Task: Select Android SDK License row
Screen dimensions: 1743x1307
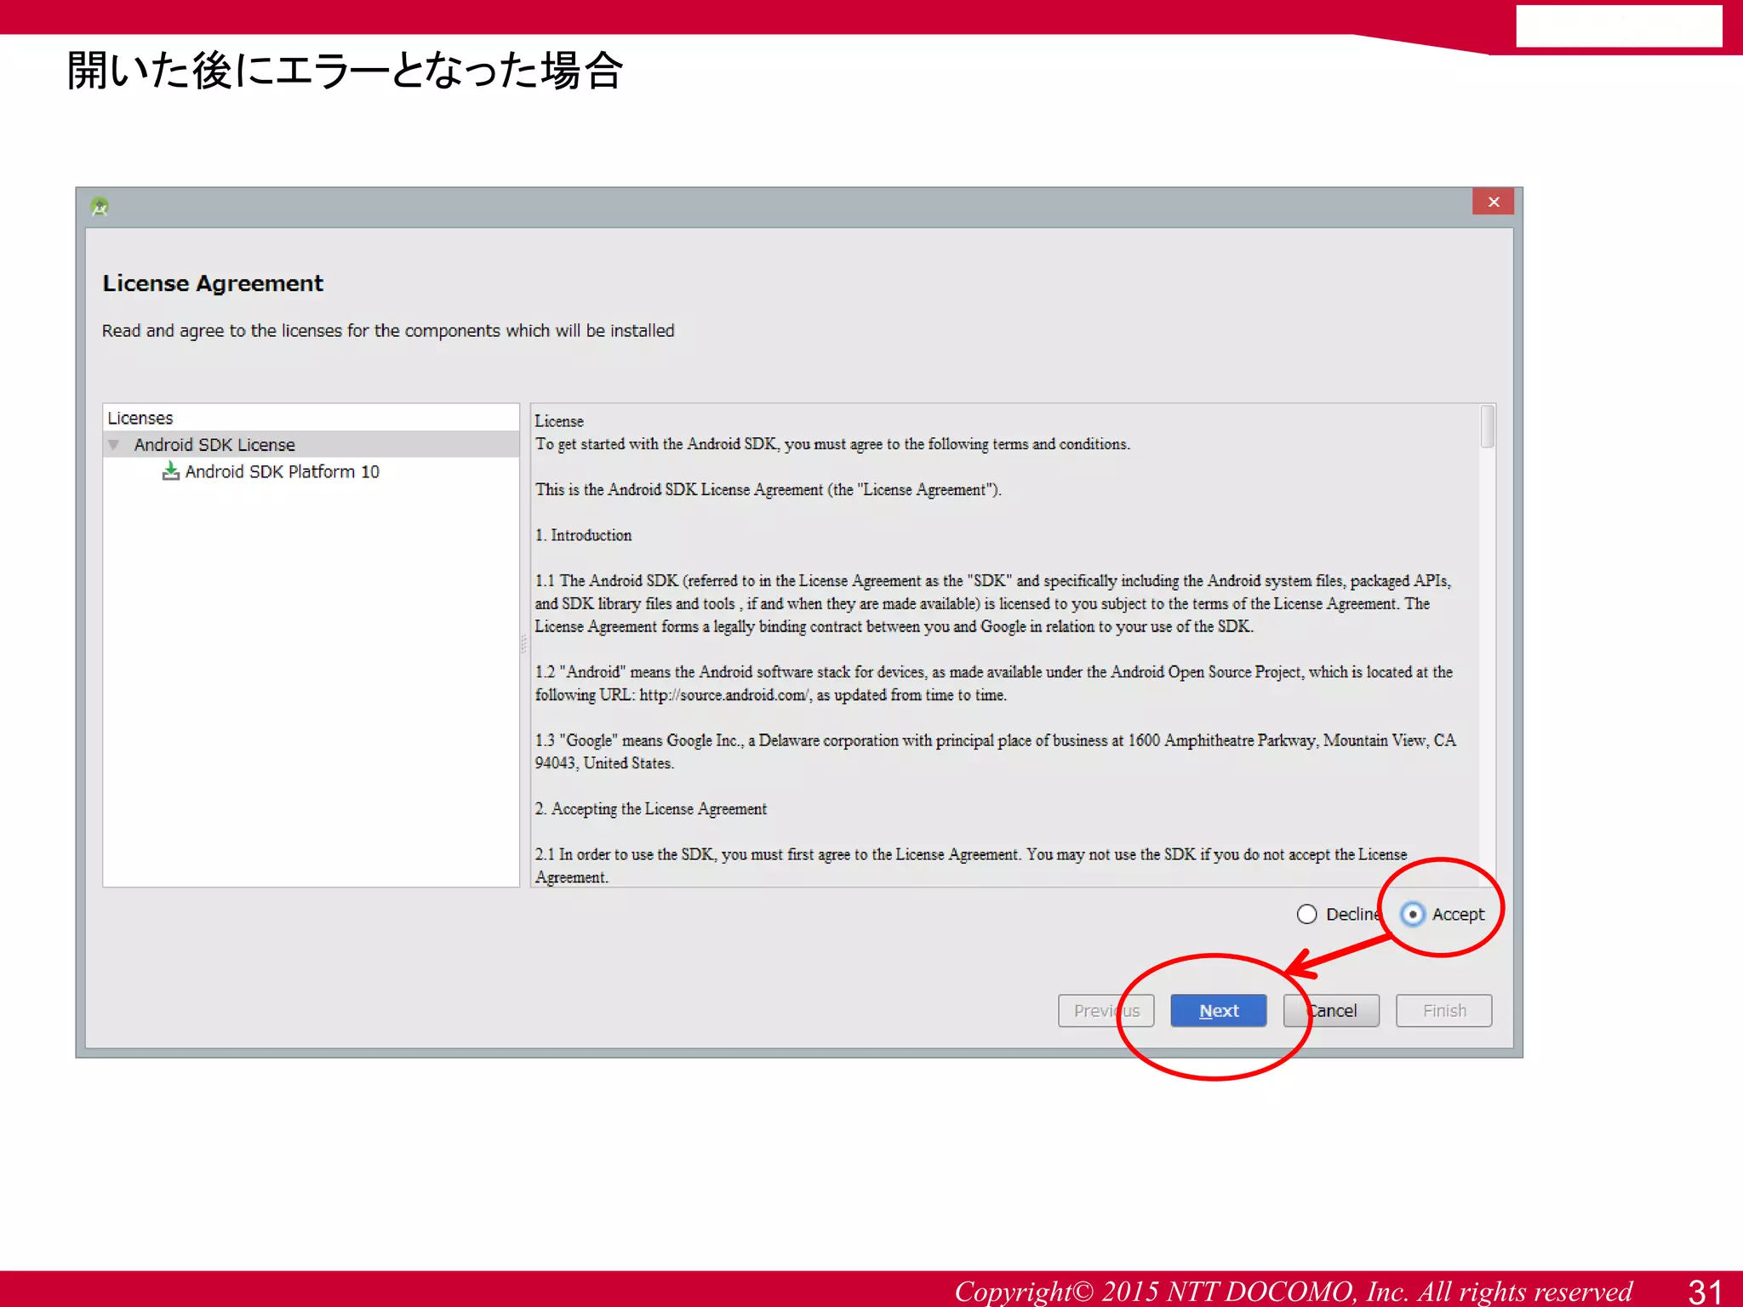Action: (x=311, y=444)
